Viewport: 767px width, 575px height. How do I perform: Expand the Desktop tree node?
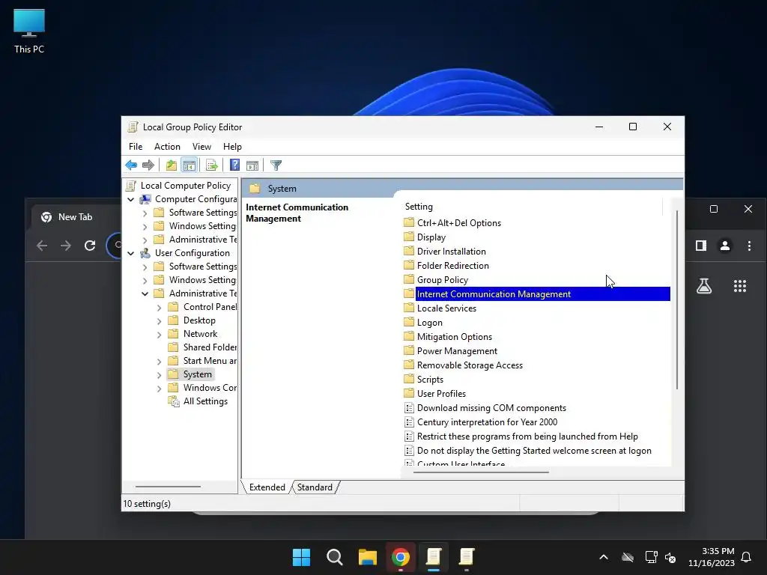pos(159,321)
